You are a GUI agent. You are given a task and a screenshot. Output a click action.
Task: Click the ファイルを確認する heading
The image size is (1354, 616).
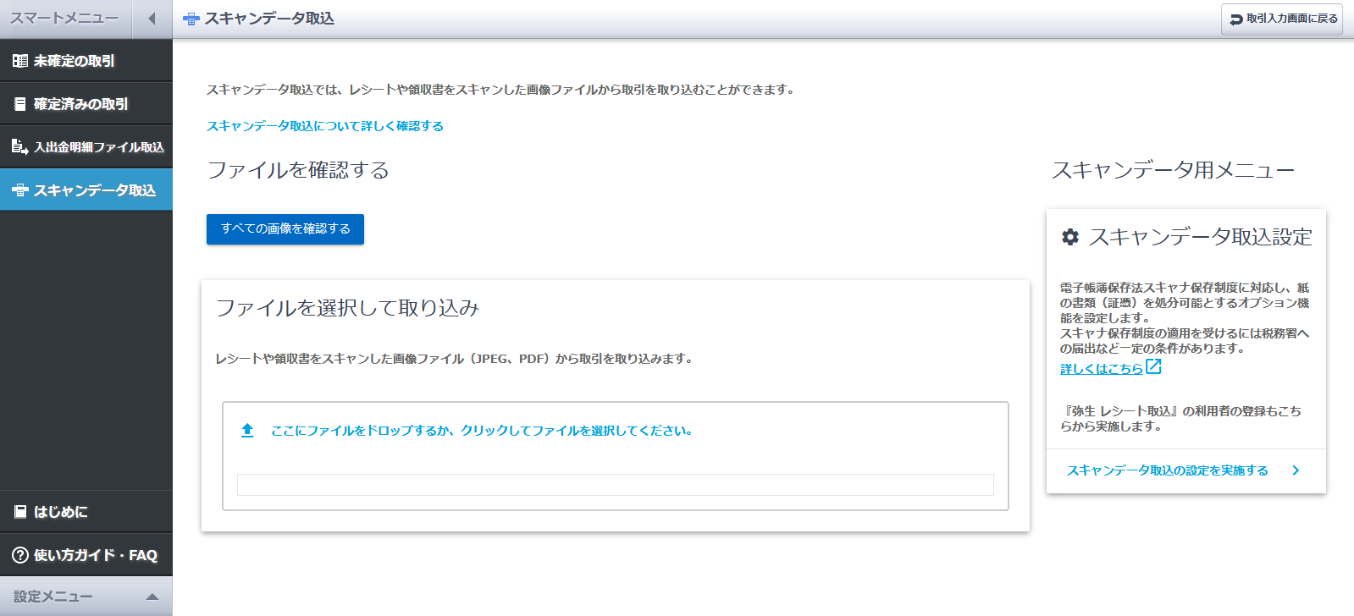tap(298, 170)
